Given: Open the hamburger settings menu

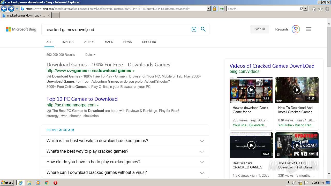Looking at the screenshot, I should 309,29.
